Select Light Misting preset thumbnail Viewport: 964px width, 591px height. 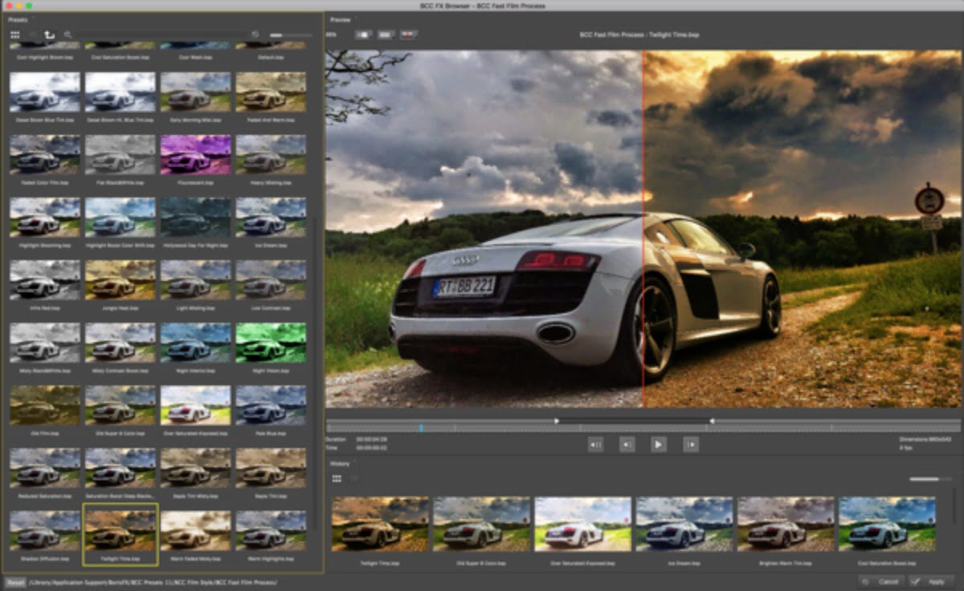[x=195, y=279]
